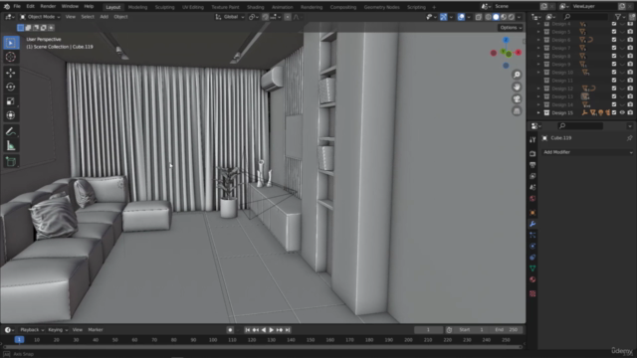This screenshot has height=358, width=637.
Task: Expand the Design 12 collection
Action: (538, 89)
